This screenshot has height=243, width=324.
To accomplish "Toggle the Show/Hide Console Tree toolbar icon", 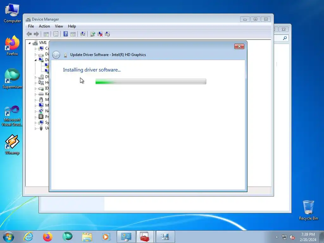I will click(46, 34).
